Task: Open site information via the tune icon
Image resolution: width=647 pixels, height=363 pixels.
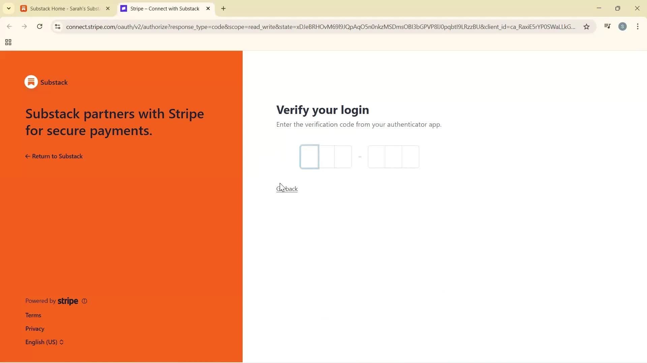Action: (x=57, y=27)
